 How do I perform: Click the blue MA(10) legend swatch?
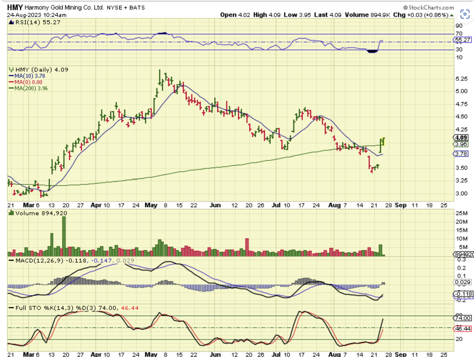(x=11, y=76)
